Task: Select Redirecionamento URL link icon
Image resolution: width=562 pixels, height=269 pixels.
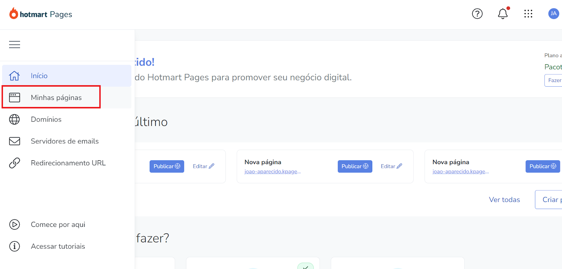Action: (14, 163)
